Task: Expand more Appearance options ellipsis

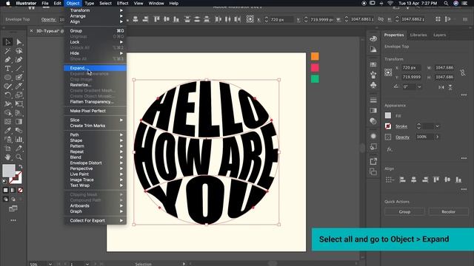Action: point(464,158)
